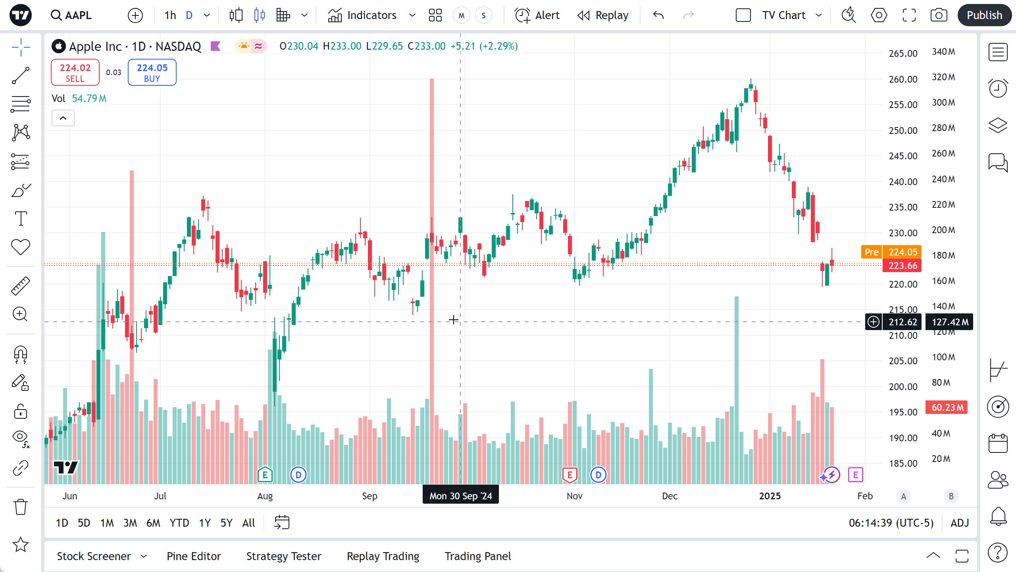Image resolution: width=1016 pixels, height=572 pixels.
Task: Click the ruler measure tool
Action: [21, 286]
